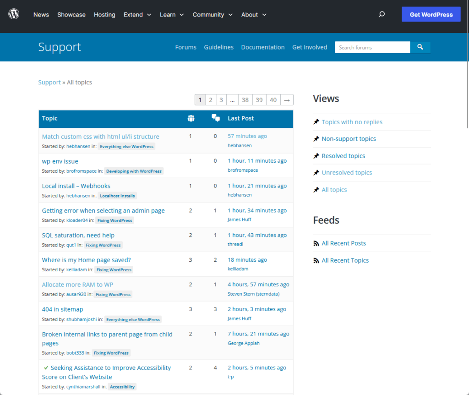Click resolved checkmark on Seeking Assistance topic

46,368
